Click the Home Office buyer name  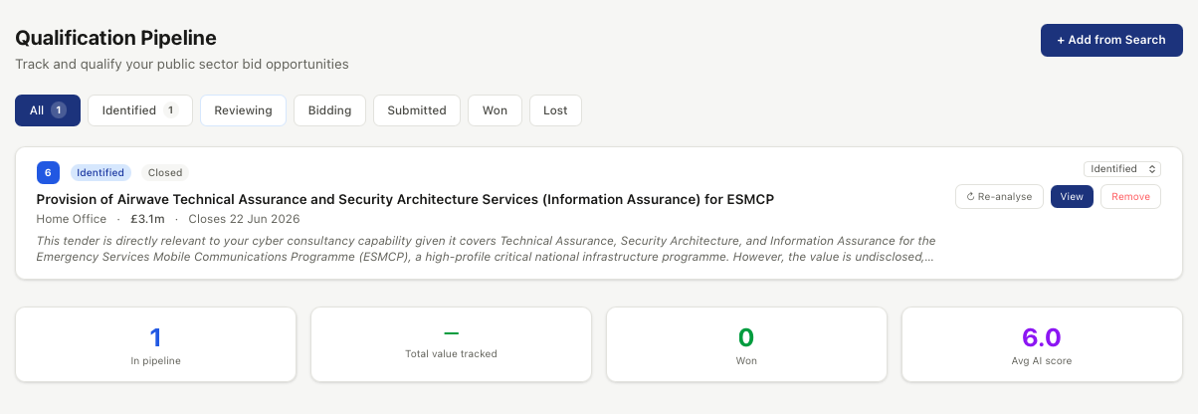[72, 219]
